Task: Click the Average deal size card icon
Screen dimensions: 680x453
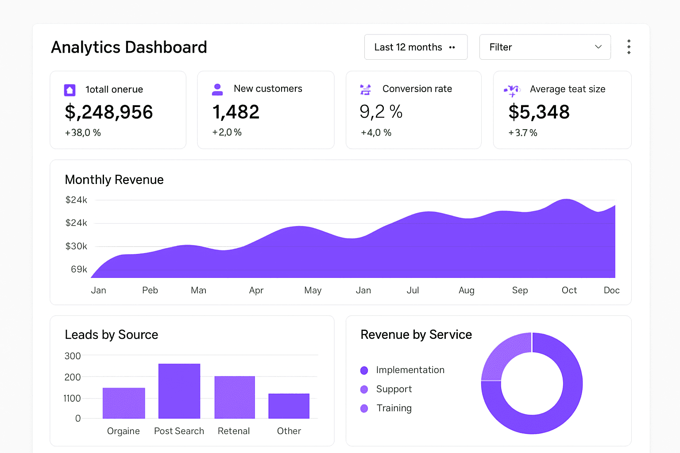Action: click(x=513, y=89)
